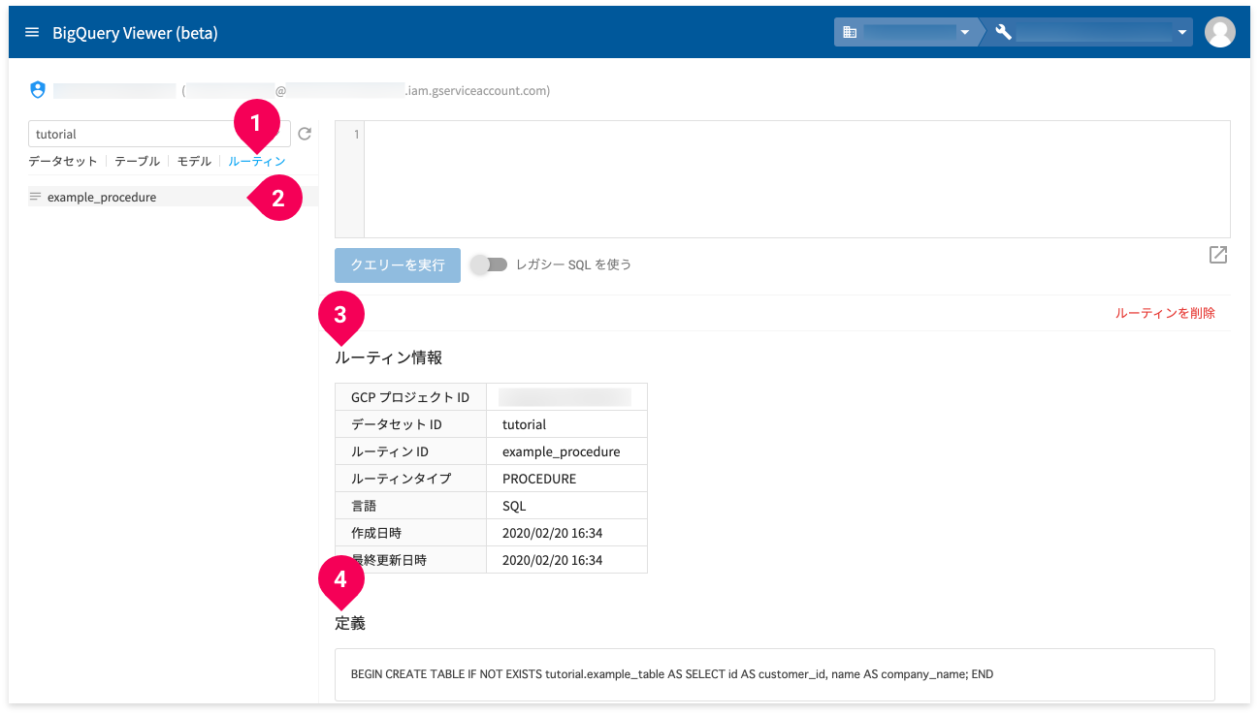Screen dimensions: 1259x715
Task: Click the データセット ID value tutorial
Action: [525, 424]
